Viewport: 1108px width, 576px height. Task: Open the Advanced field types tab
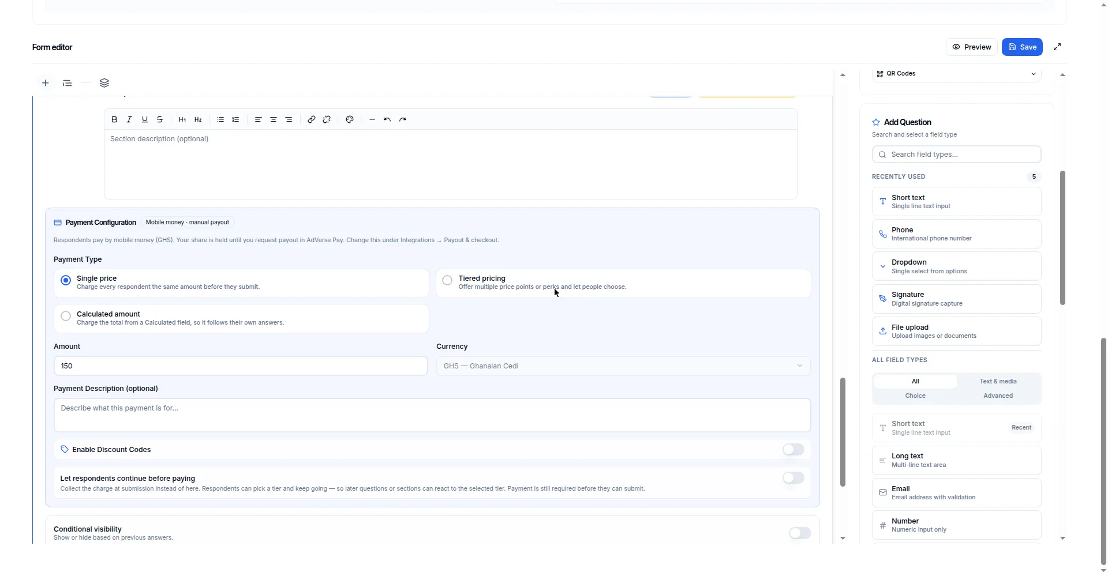pyautogui.click(x=998, y=396)
